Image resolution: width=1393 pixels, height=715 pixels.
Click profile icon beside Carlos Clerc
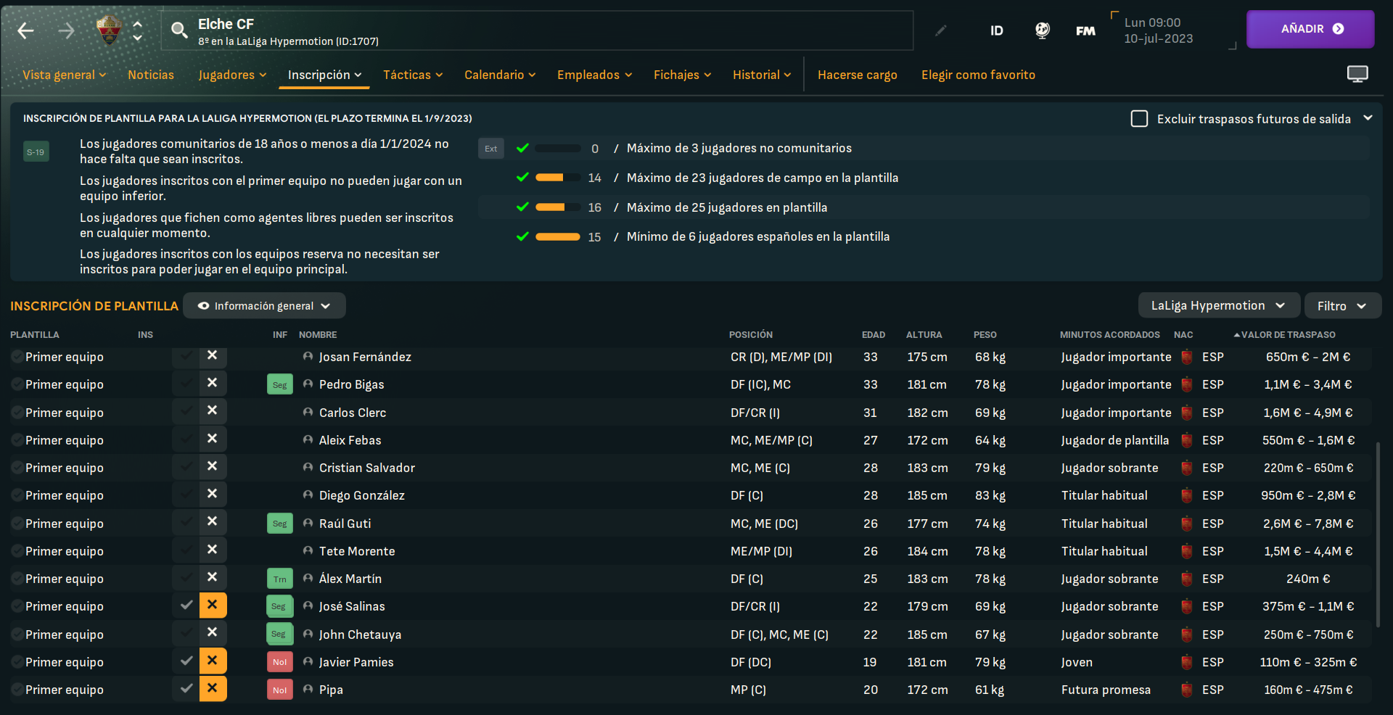(x=308, y=412)
